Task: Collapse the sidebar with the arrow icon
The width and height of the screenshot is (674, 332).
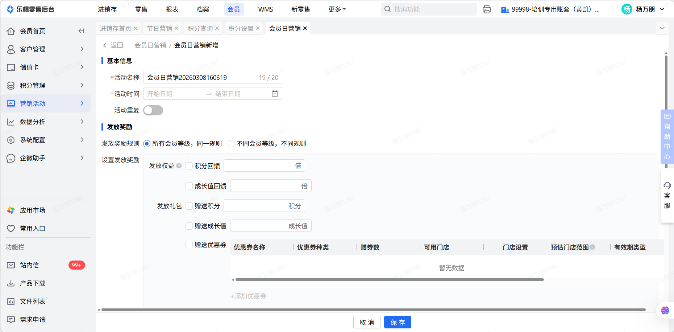Action: [82, 31]
